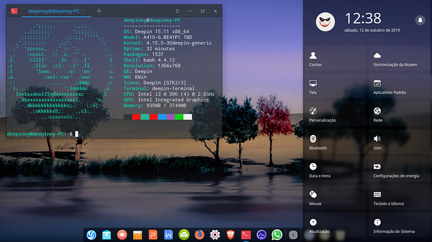Launch Brave browser from the dock
The image size is (432, 242).
click(230, 235)
